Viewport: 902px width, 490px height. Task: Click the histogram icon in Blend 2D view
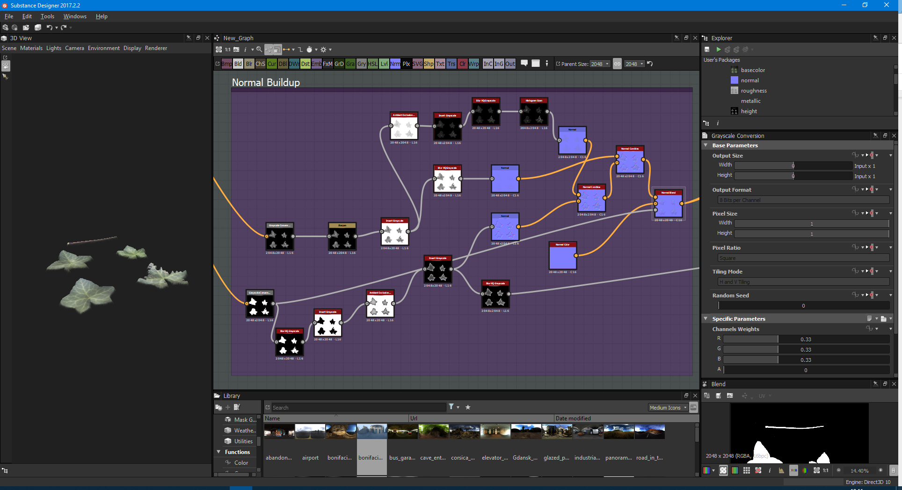coord(781,470)
